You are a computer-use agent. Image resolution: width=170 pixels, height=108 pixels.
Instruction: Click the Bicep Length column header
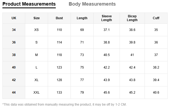click(x=132, y=18)
